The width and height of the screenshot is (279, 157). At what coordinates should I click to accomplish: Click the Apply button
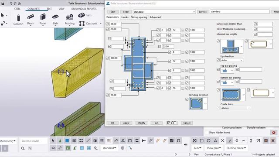[x=126, y=123]
